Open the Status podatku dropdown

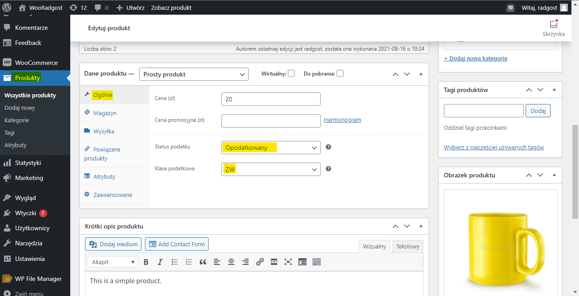pyautogui.click(x=270, y=148)
